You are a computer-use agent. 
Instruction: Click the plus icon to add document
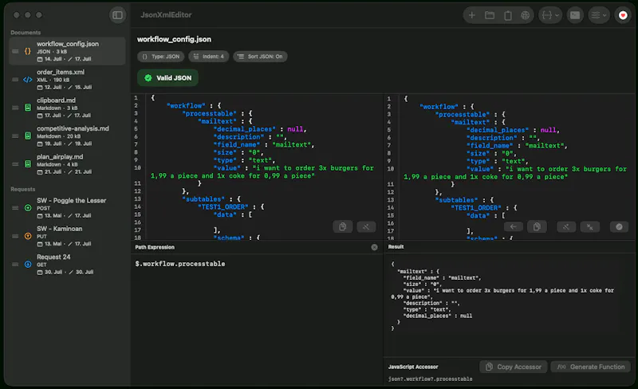tap(471, 15)
